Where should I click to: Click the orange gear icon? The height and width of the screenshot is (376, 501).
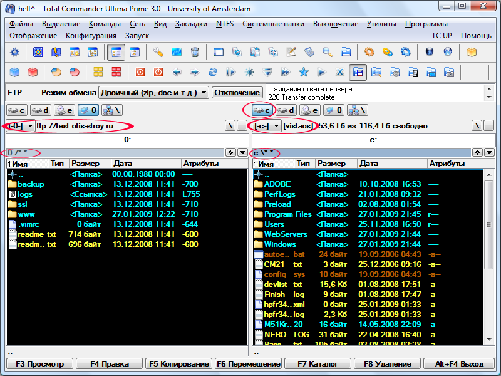click(x=369, y=52)
